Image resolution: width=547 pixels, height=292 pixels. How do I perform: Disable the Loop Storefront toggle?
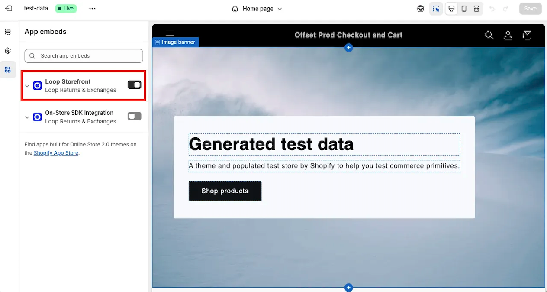(x=134, y=85)
